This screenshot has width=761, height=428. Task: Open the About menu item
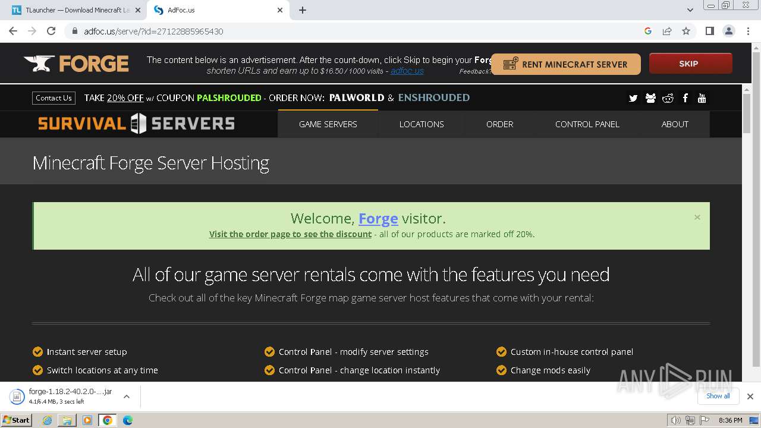pos(675,124)
